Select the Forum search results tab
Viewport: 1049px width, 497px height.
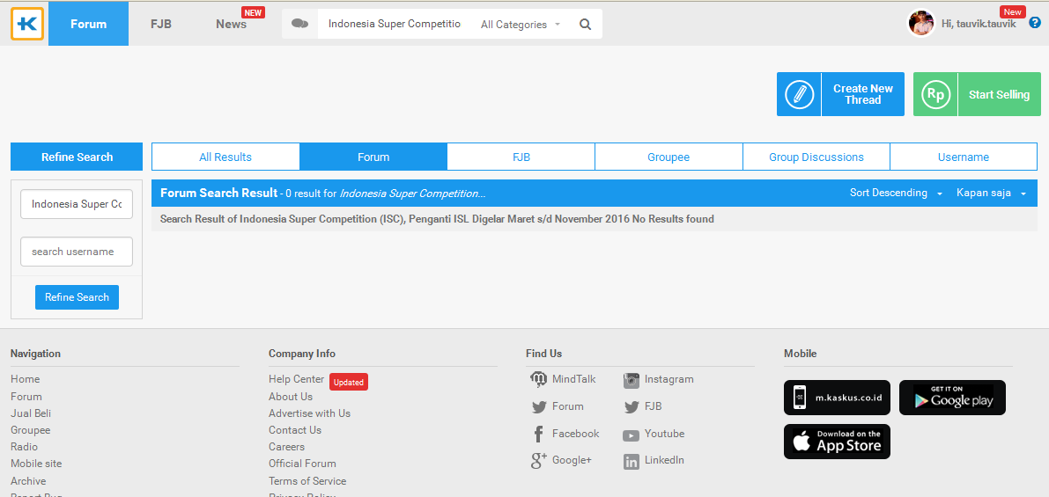(373, 157)
